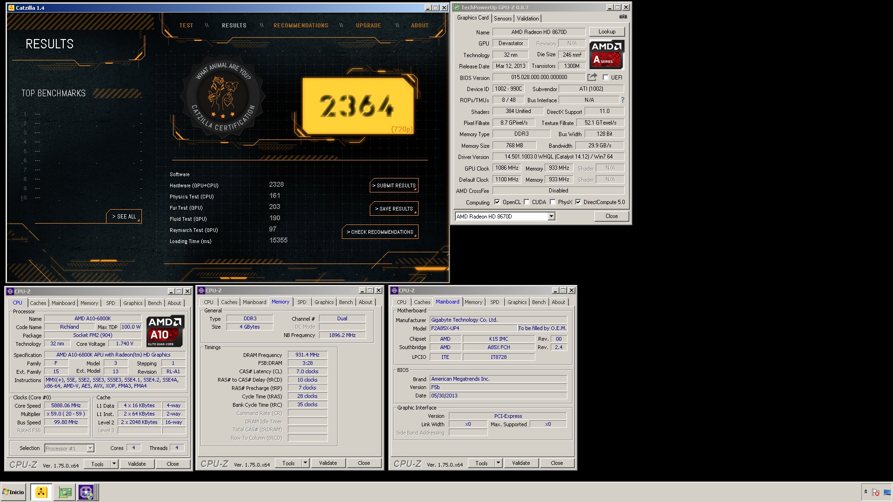The width and height of the screenshot is (893, 502).
Task: Click the Memory CPU-Z window's title icon
Action: click(201, 291)
